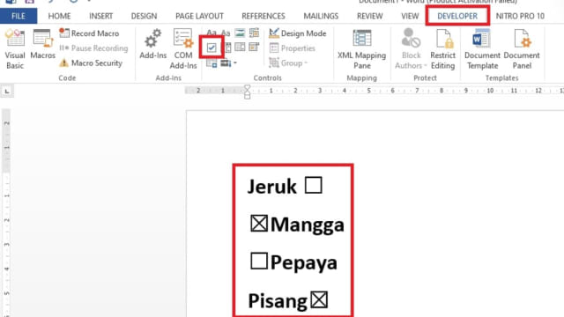Open the Add-Ins button with gears

152,44
